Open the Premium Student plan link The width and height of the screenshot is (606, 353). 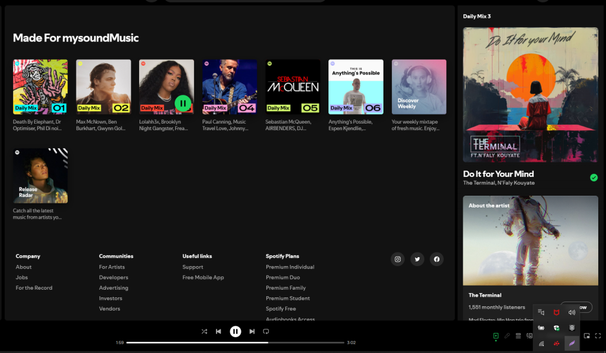point(288,298)
